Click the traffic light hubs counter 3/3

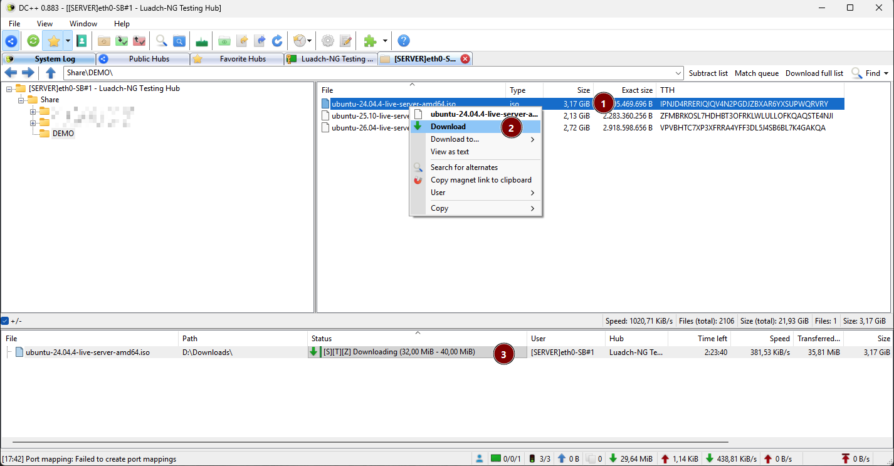540,458
